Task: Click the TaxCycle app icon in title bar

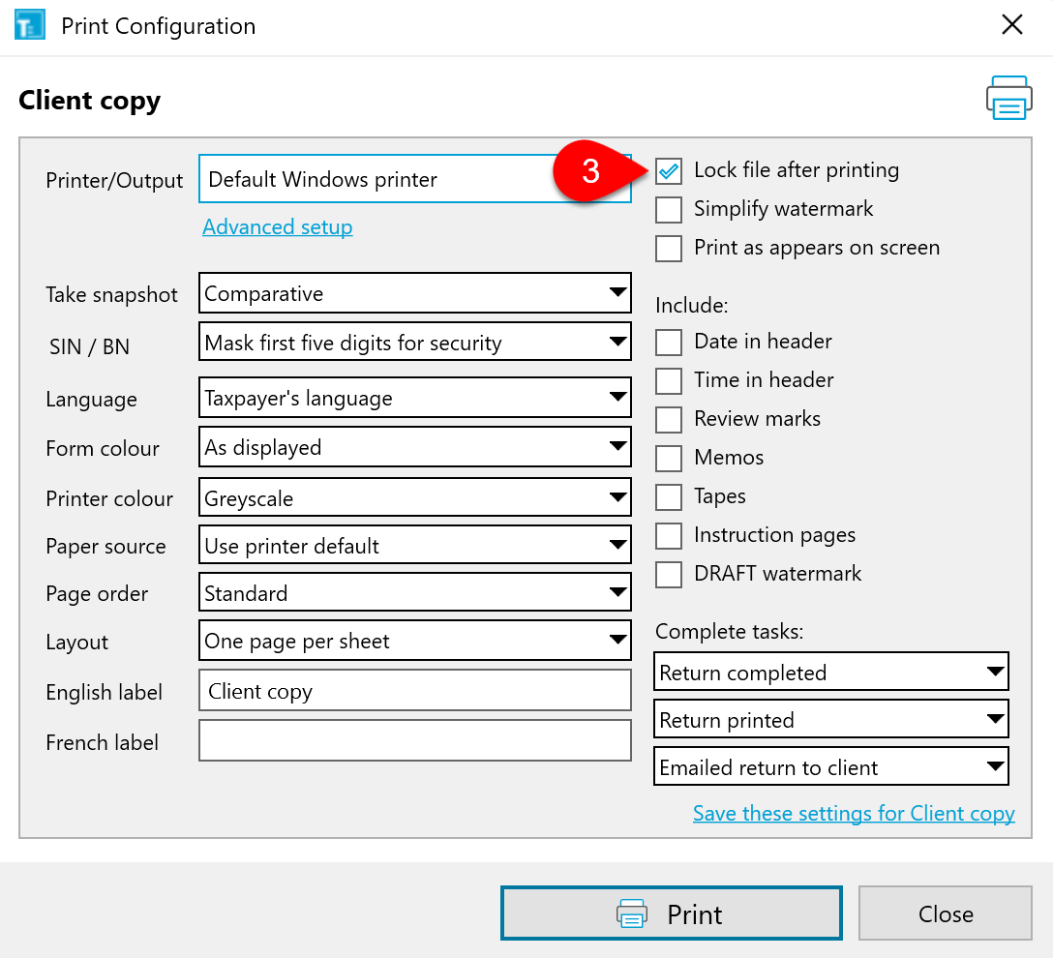Action: [30, 25]
